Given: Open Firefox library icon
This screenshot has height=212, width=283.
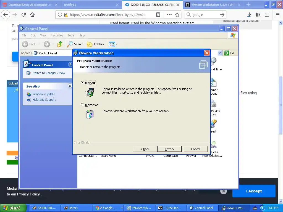Looking at the screenshot, I should tap(258, 15).
